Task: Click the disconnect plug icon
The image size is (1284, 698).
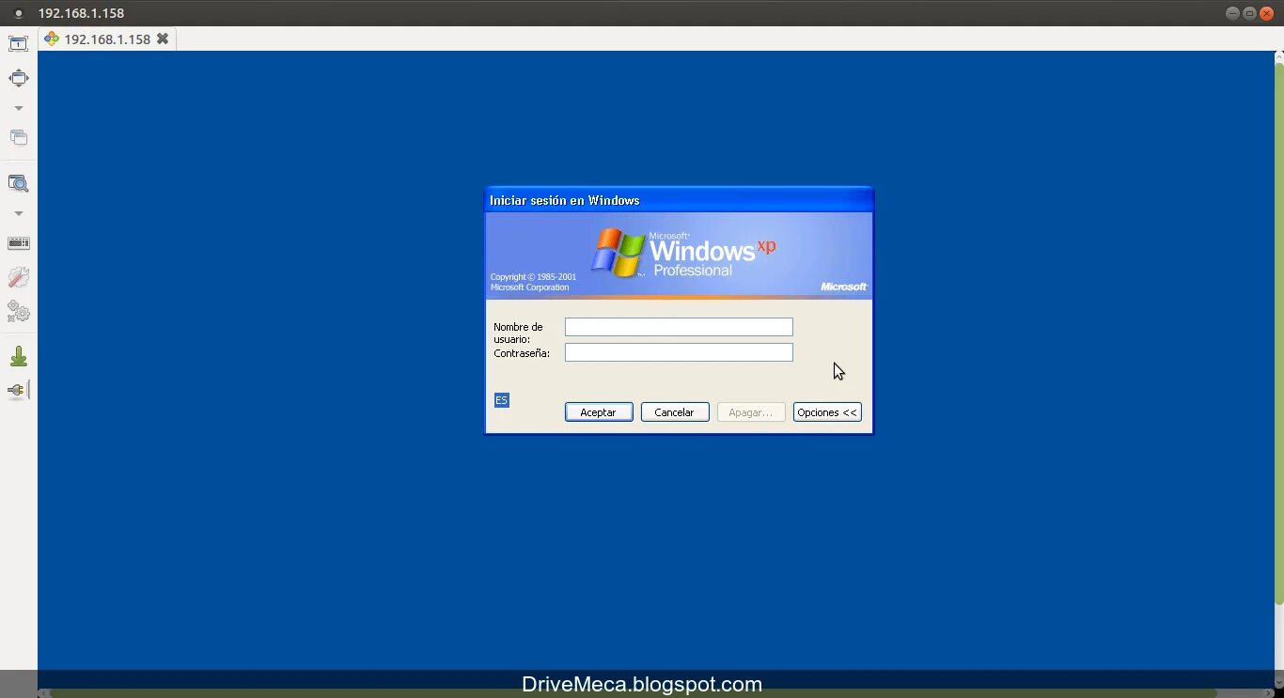Action: [x=18, y=390]
